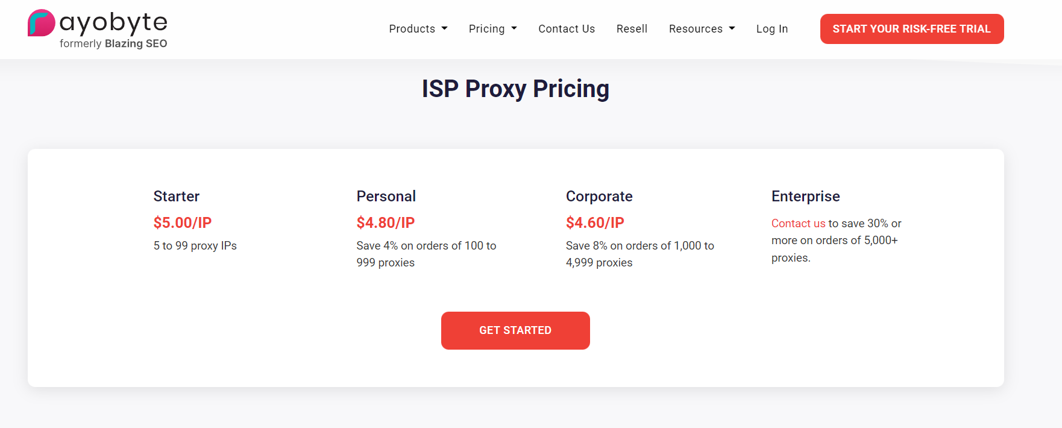
Task: Select the Starter plan heading
Action: coord(177,197)
